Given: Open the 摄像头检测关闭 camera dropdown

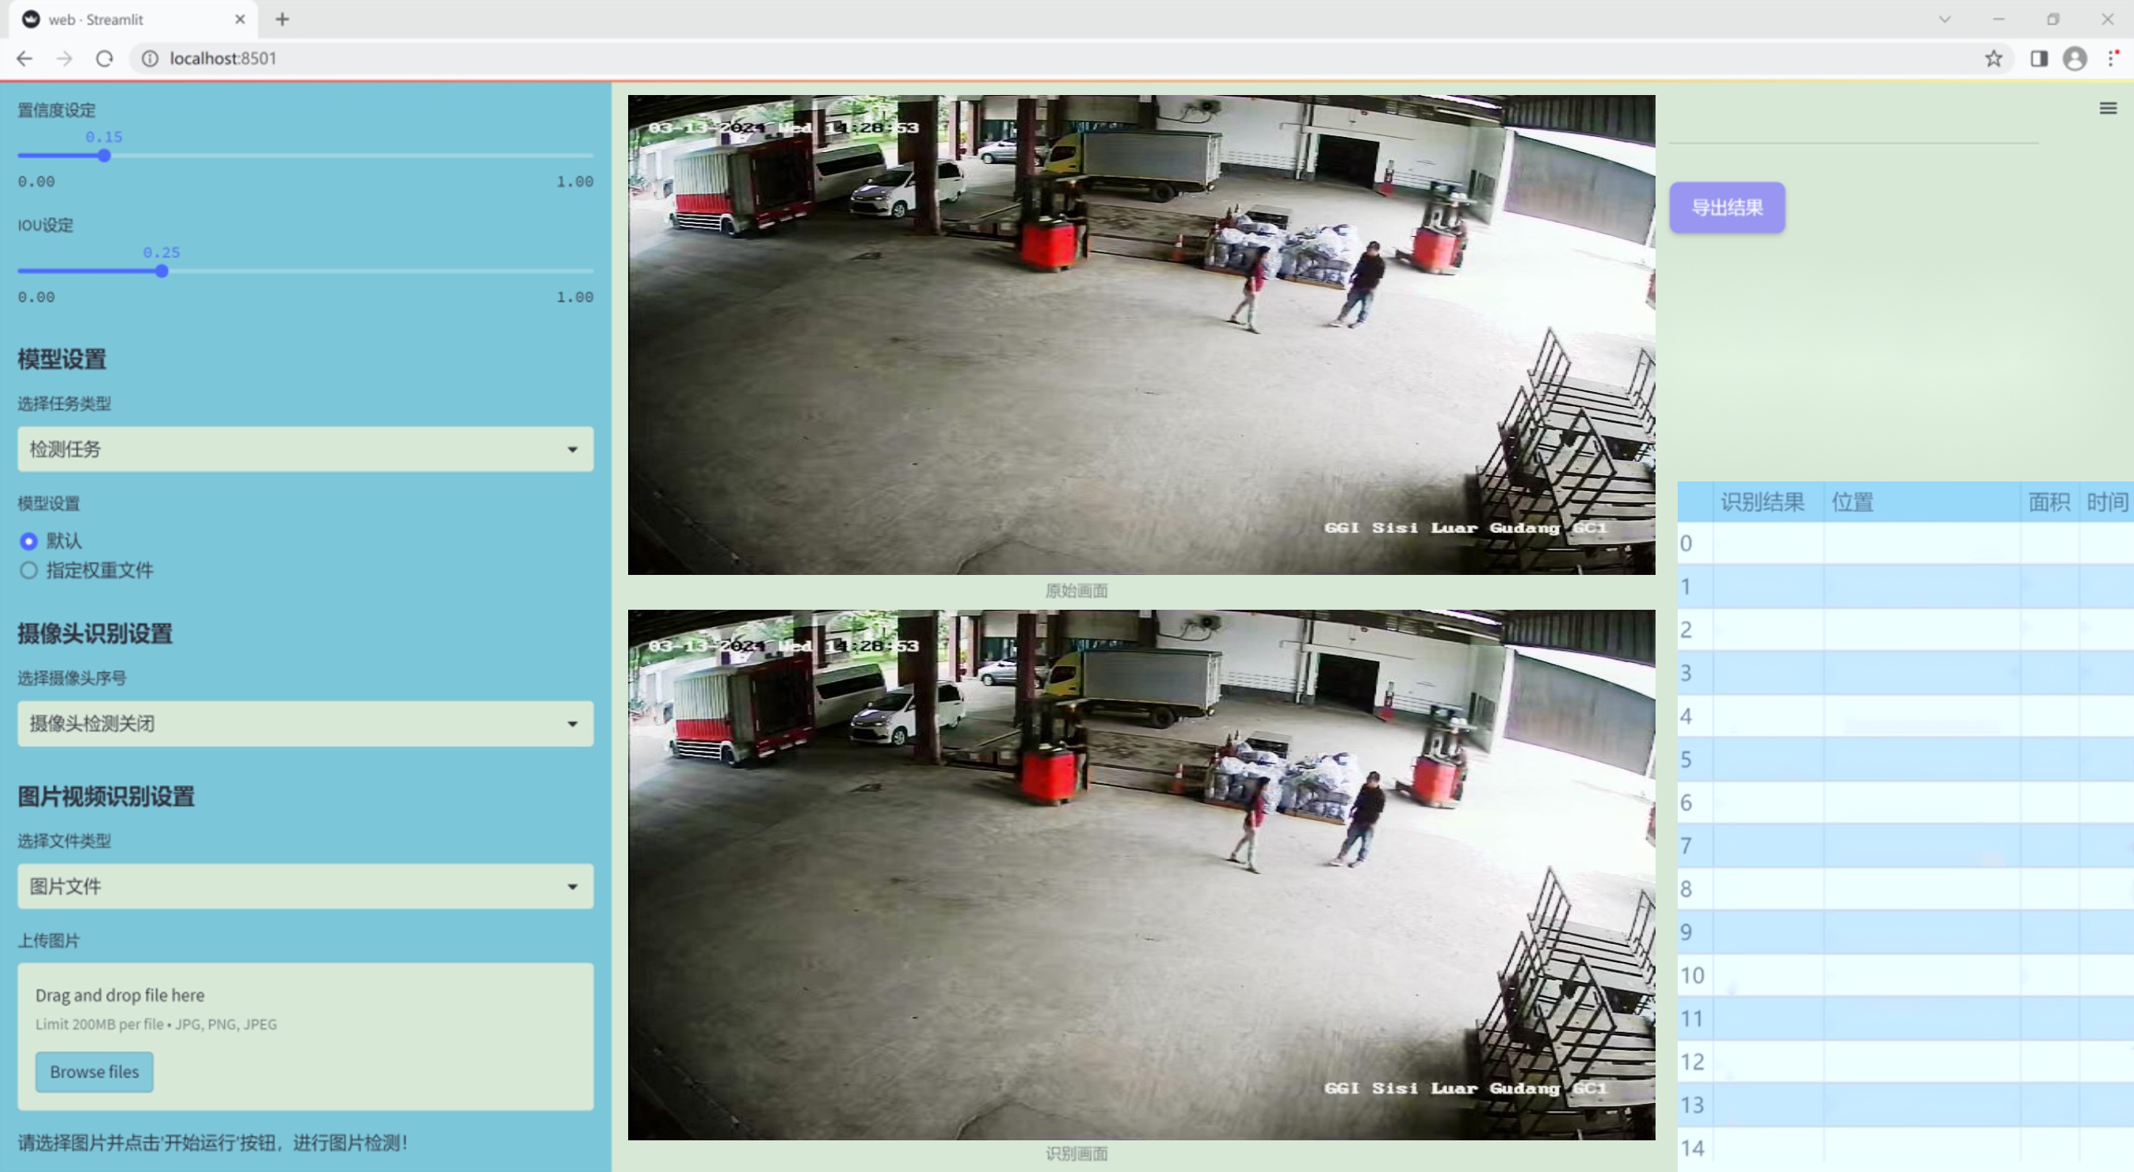Looking at the screenshot, I should click(305, 723).
